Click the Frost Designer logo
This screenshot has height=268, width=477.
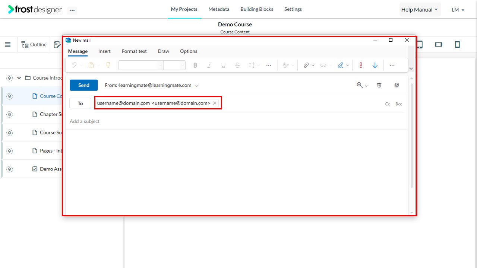point(35,10)
